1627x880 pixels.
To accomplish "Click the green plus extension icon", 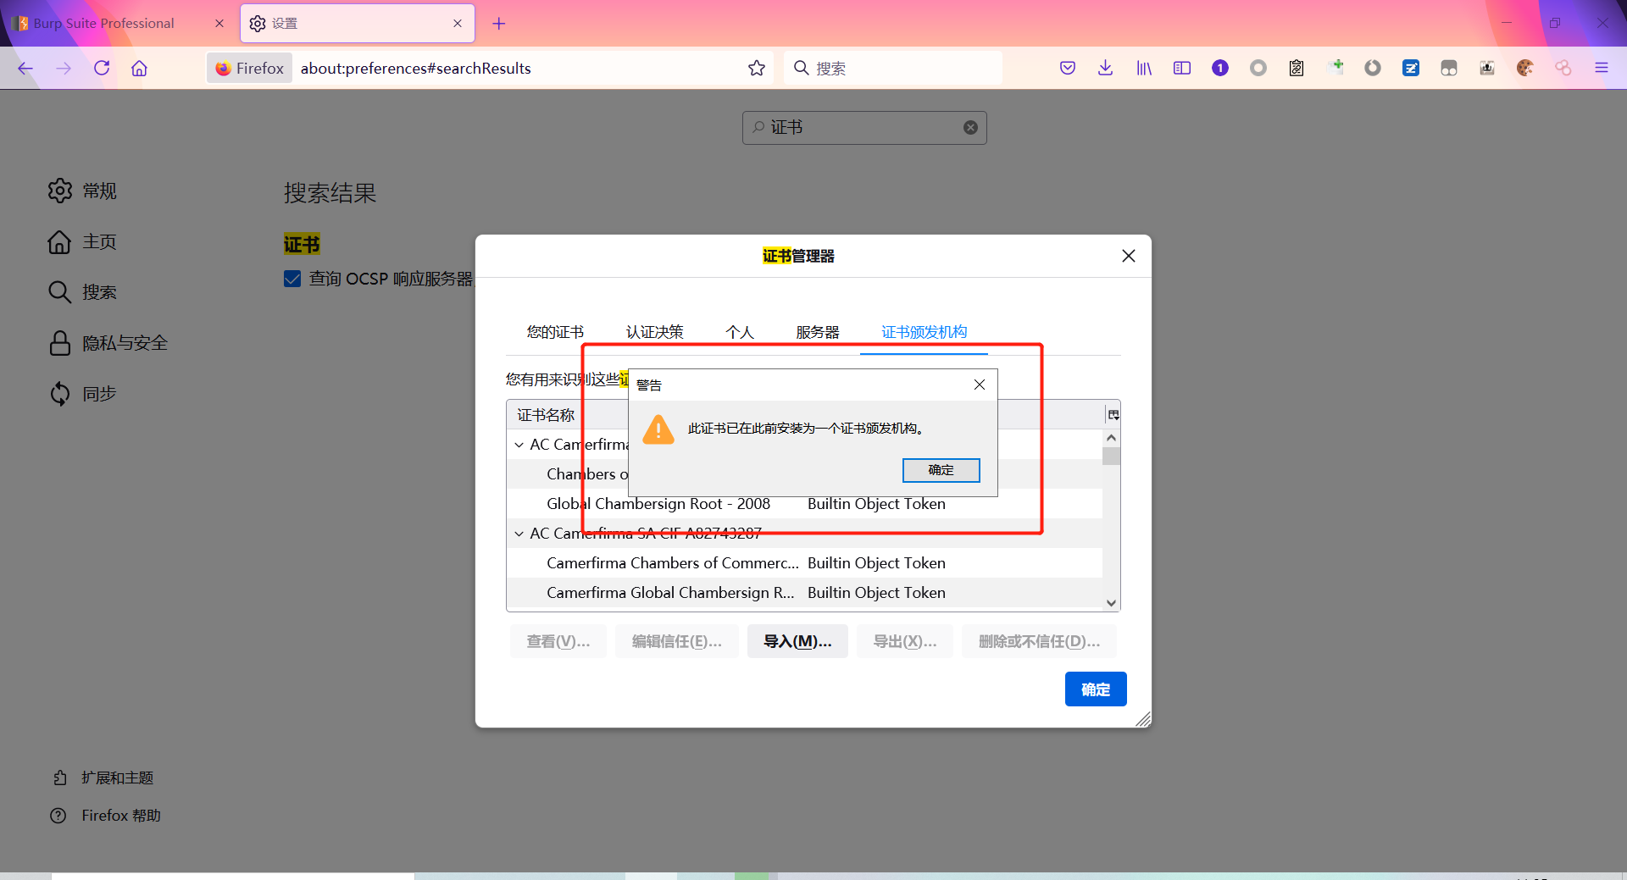I will point(1335,67).
